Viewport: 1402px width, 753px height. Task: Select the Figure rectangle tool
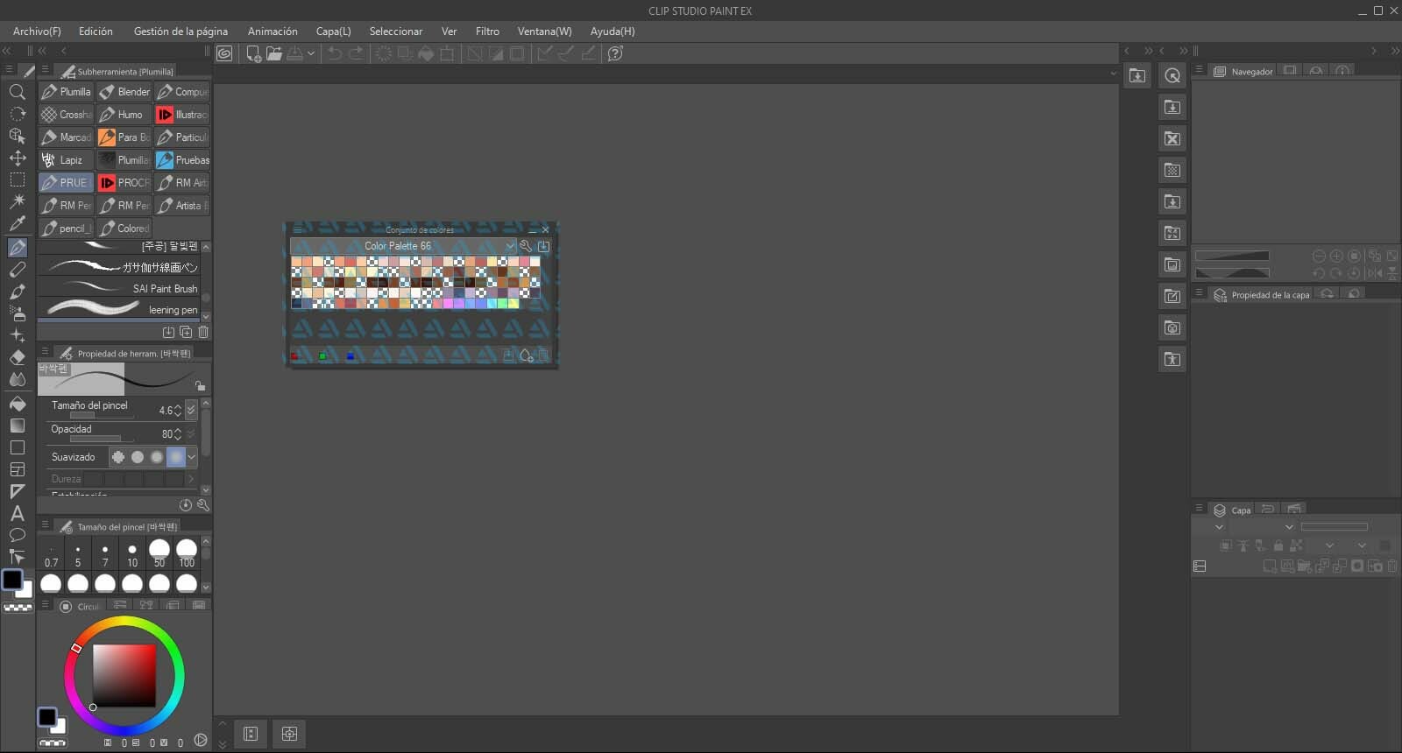[x=17, y=447]
